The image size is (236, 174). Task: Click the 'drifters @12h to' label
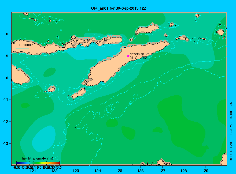click(x=142, y=54)
